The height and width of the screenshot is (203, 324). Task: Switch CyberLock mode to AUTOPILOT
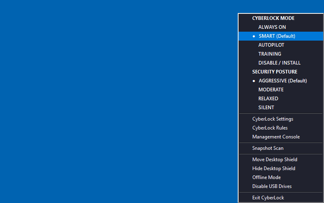point(271,45)
